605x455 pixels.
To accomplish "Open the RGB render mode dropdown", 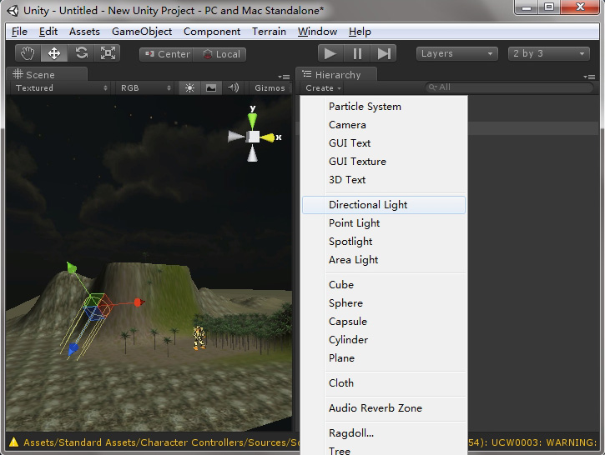I will [145, 87].
